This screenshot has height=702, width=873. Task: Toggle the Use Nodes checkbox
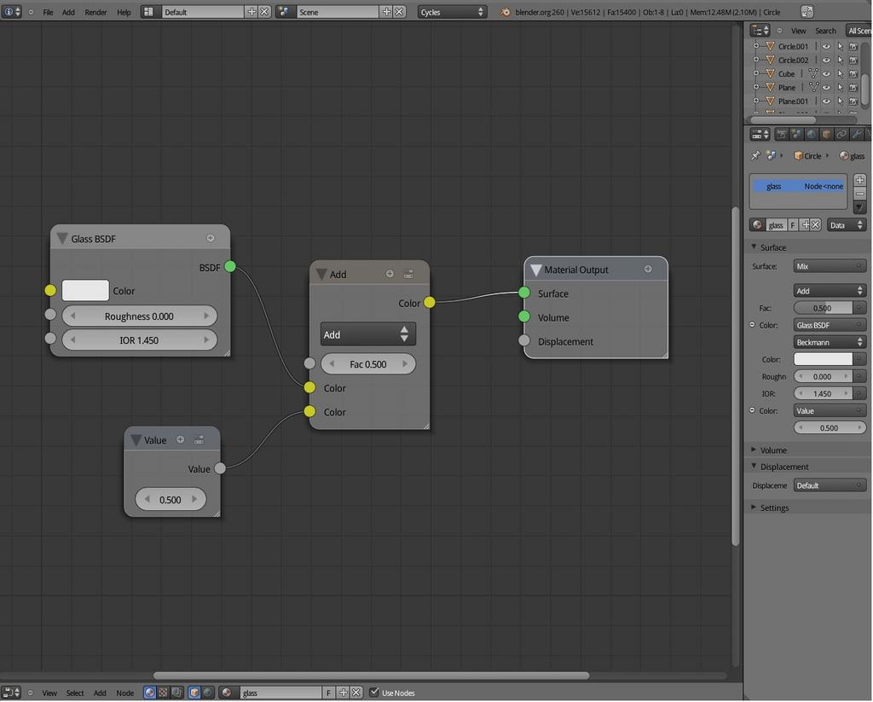[x=374, y=692]
